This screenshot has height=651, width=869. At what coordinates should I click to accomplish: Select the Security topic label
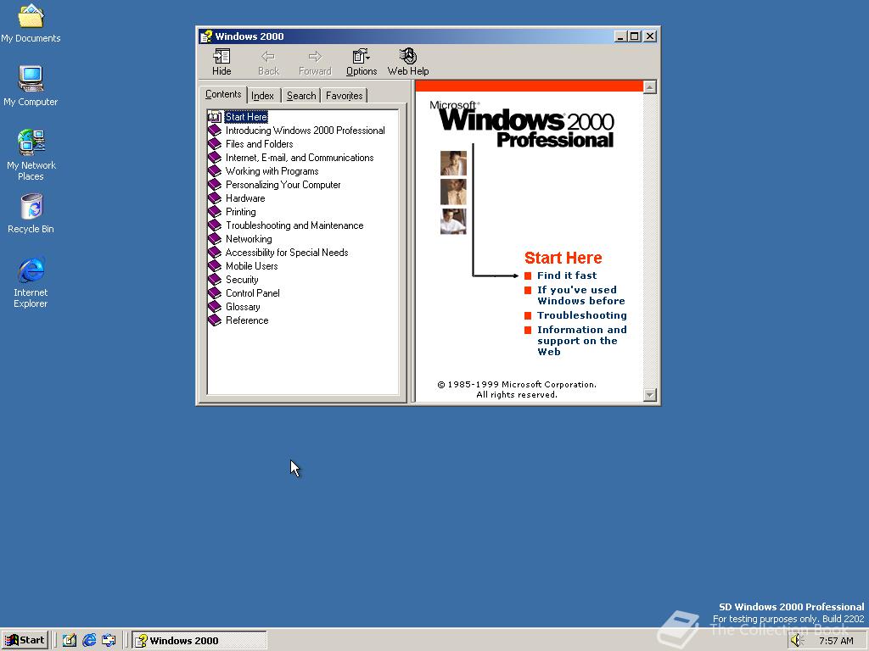[x=242, y=280]
